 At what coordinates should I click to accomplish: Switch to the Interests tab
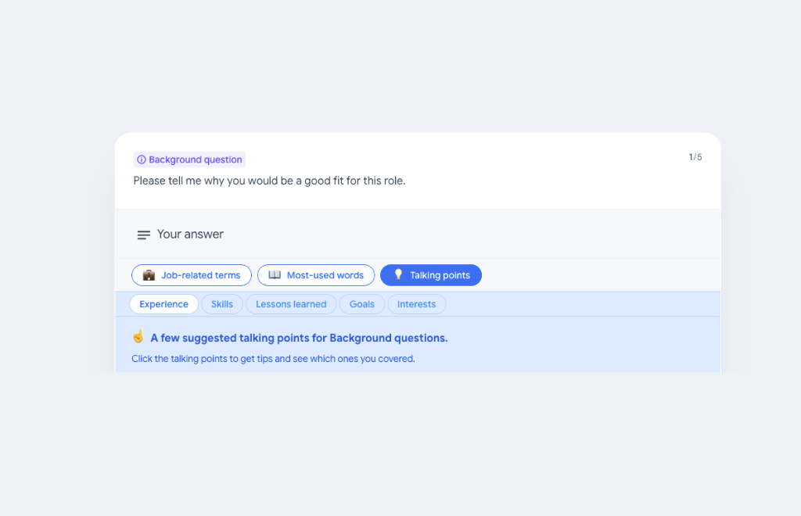(x=417, y=304)
